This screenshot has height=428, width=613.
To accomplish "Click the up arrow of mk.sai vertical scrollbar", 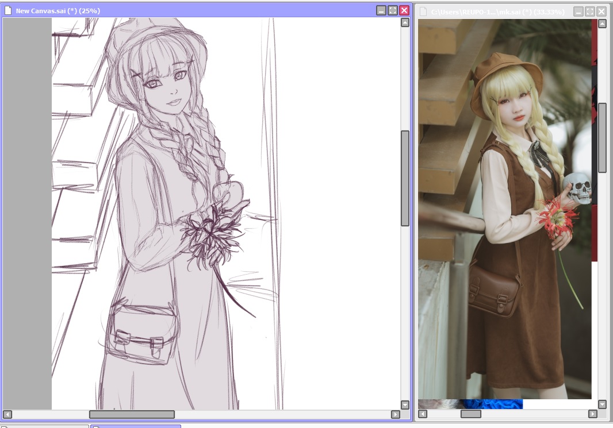I will 603,24.
